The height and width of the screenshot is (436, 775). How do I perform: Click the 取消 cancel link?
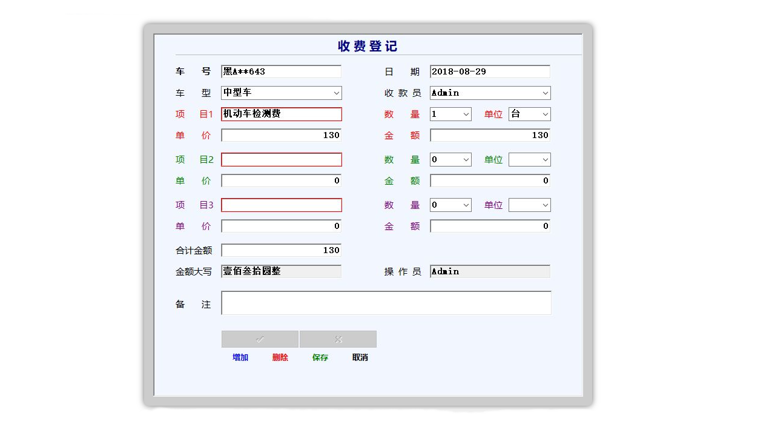[x=359, y=357]
